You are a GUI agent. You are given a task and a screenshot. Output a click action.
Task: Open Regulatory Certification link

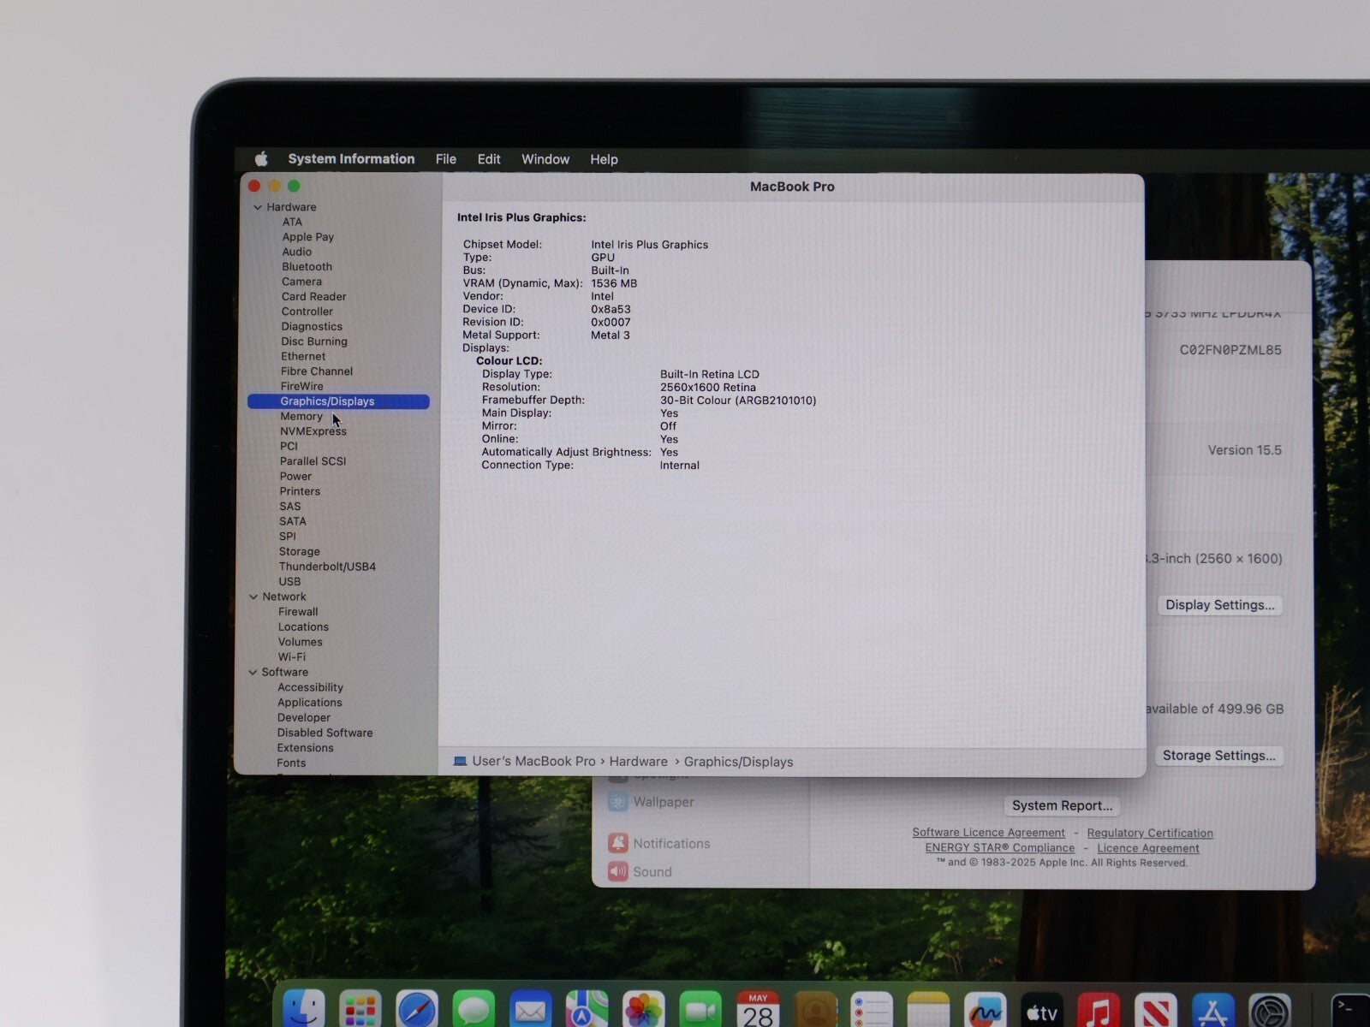pyautogui.click(x=1150, y=833)
